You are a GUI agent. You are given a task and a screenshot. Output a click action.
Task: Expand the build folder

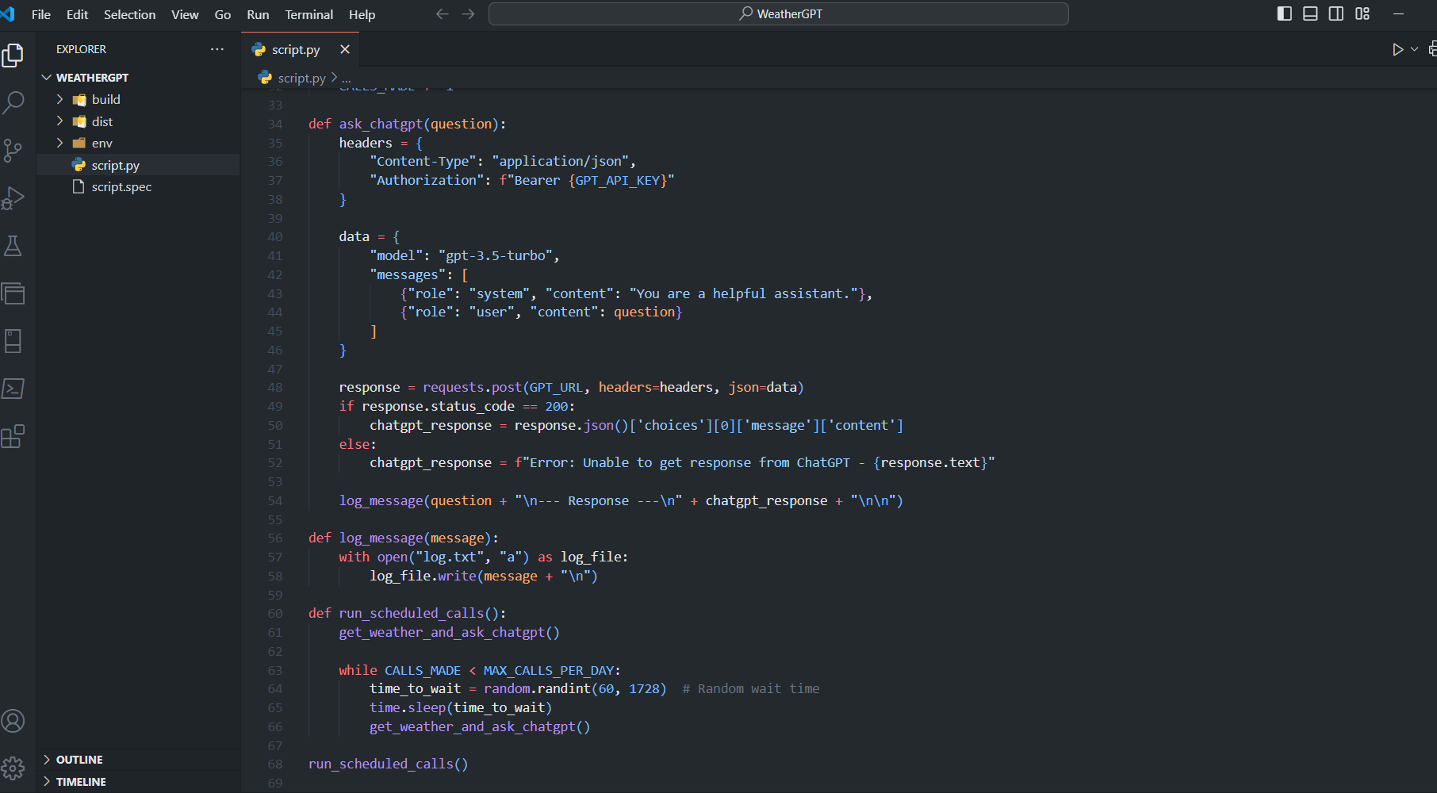coord(105,99)
